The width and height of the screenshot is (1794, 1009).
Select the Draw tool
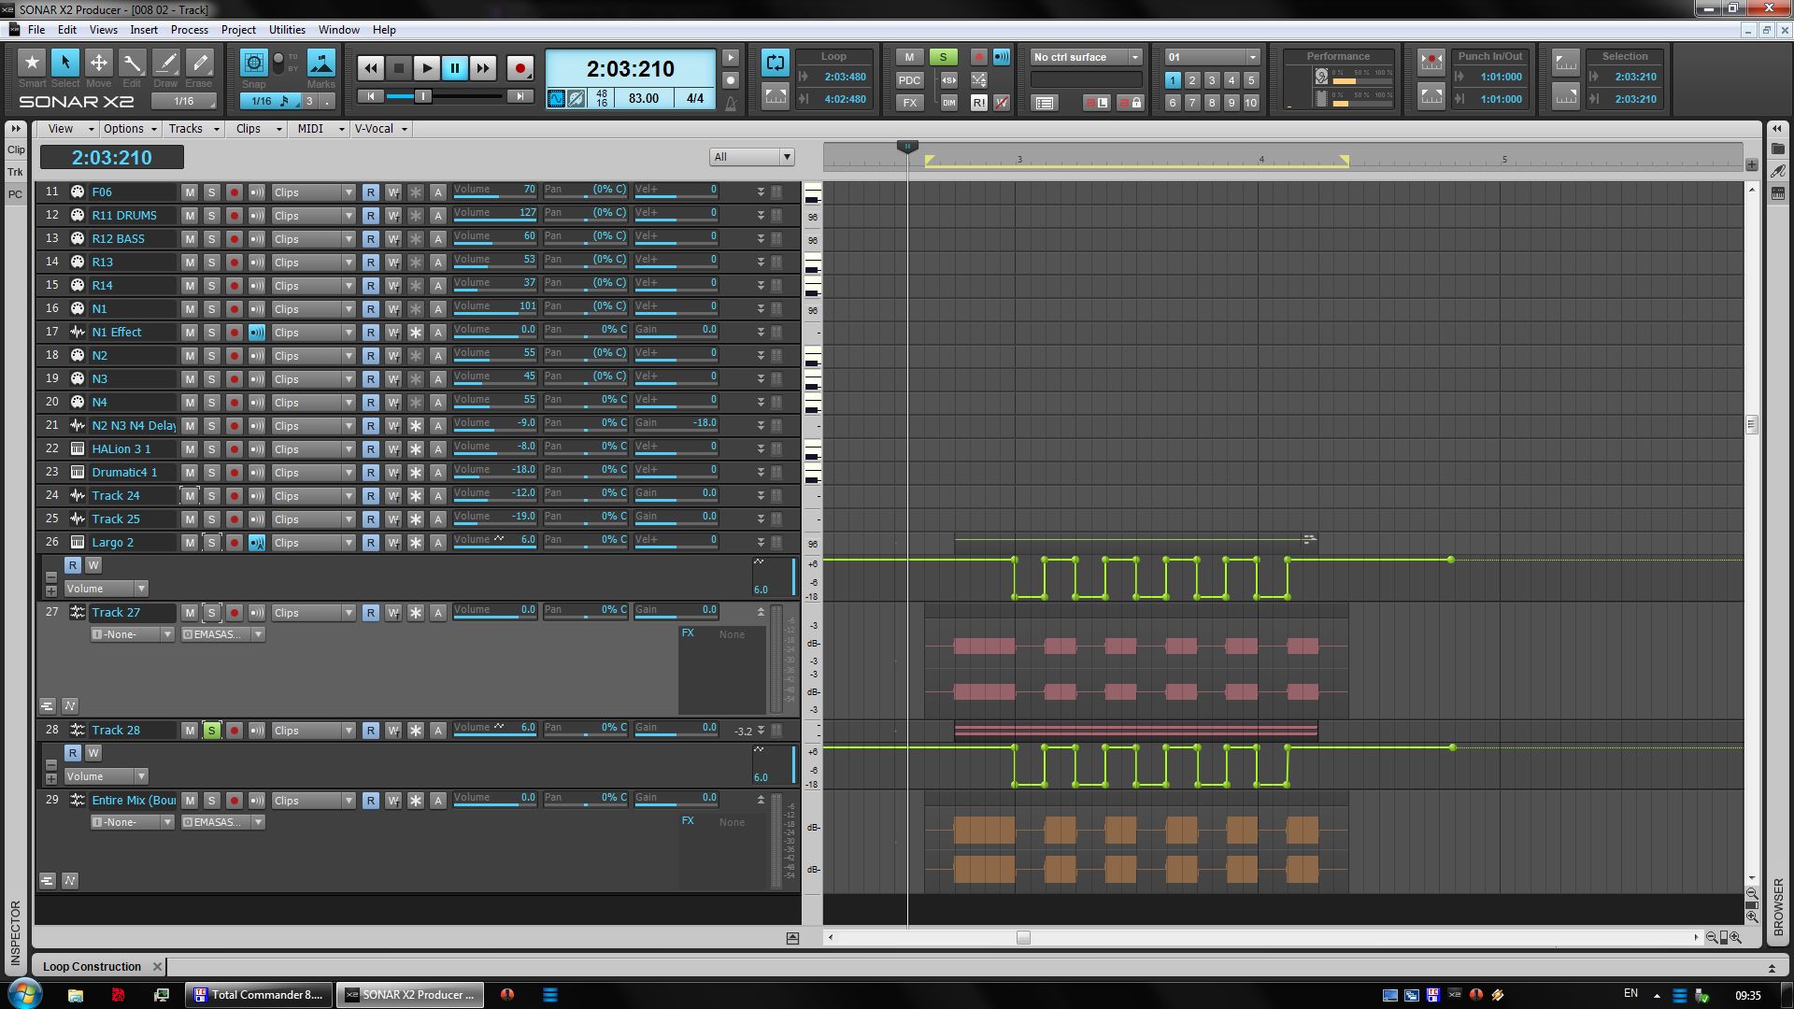[x=165, y=63]
